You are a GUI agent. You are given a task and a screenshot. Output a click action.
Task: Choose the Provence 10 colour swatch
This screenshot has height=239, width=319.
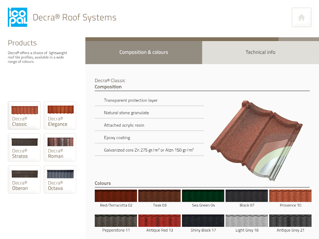(290, 196)
